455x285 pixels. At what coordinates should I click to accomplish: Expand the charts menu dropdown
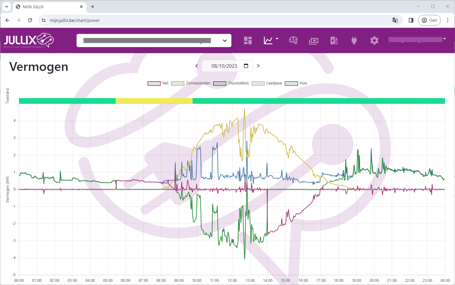tap(271, 40)
